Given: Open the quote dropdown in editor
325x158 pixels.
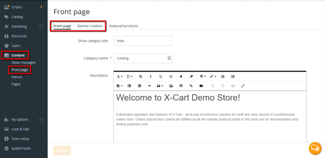Looking at the screenshot, I should coord(160,86).
